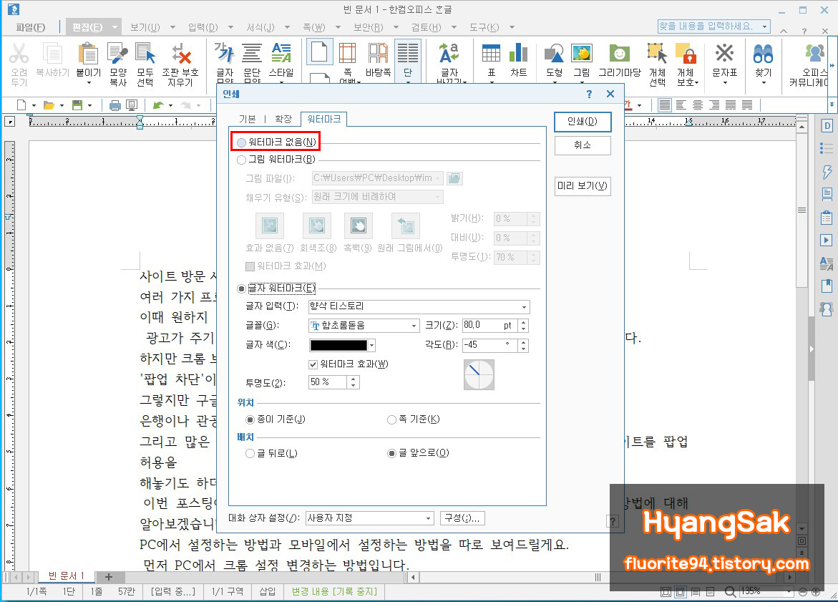Screen dimensions: 838x602
Task: Open the 그리기마당 drawing gallery icon
Action: click(x=620, y=54)
